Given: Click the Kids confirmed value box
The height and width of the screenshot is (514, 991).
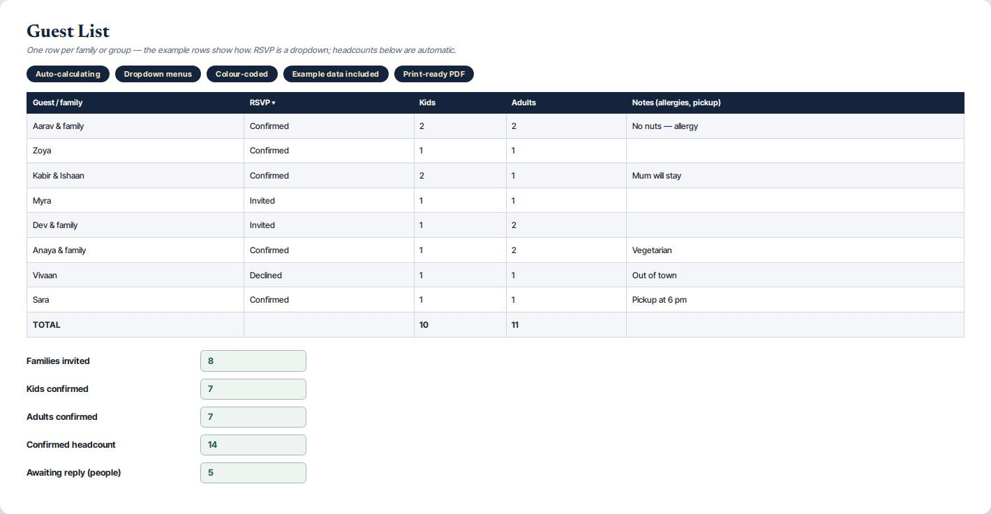Looking at the screenshot, I should (253, 389).
